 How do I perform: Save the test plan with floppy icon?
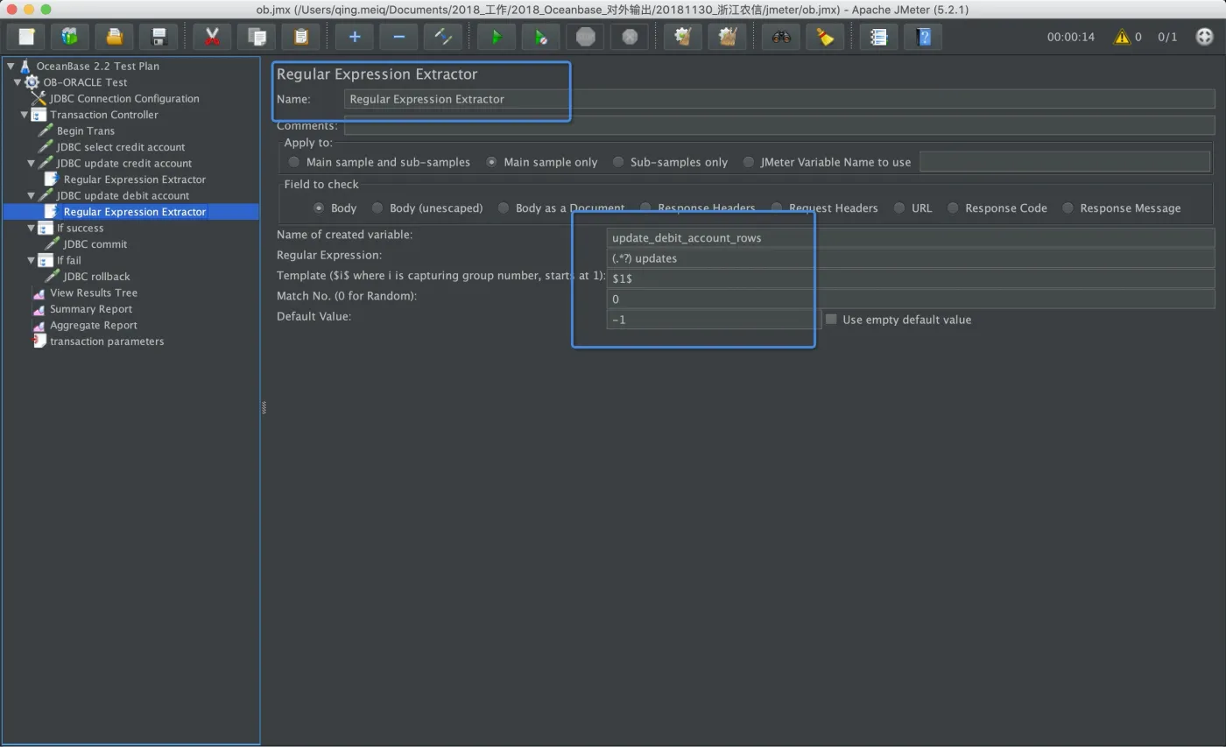159,37
